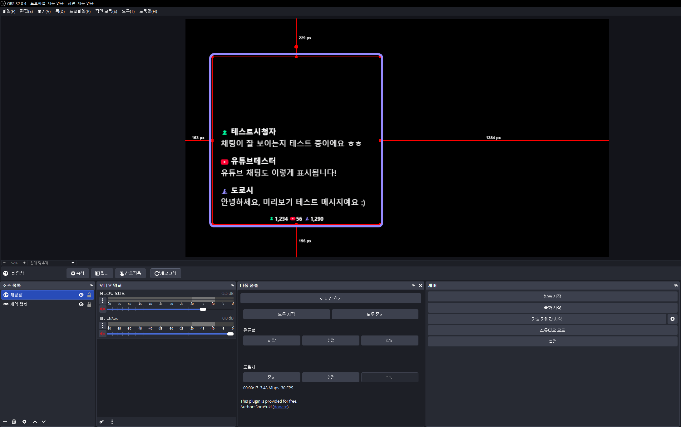
Task: Toggle the lock on 채팅창 source
Action: [x=89, y=295]
